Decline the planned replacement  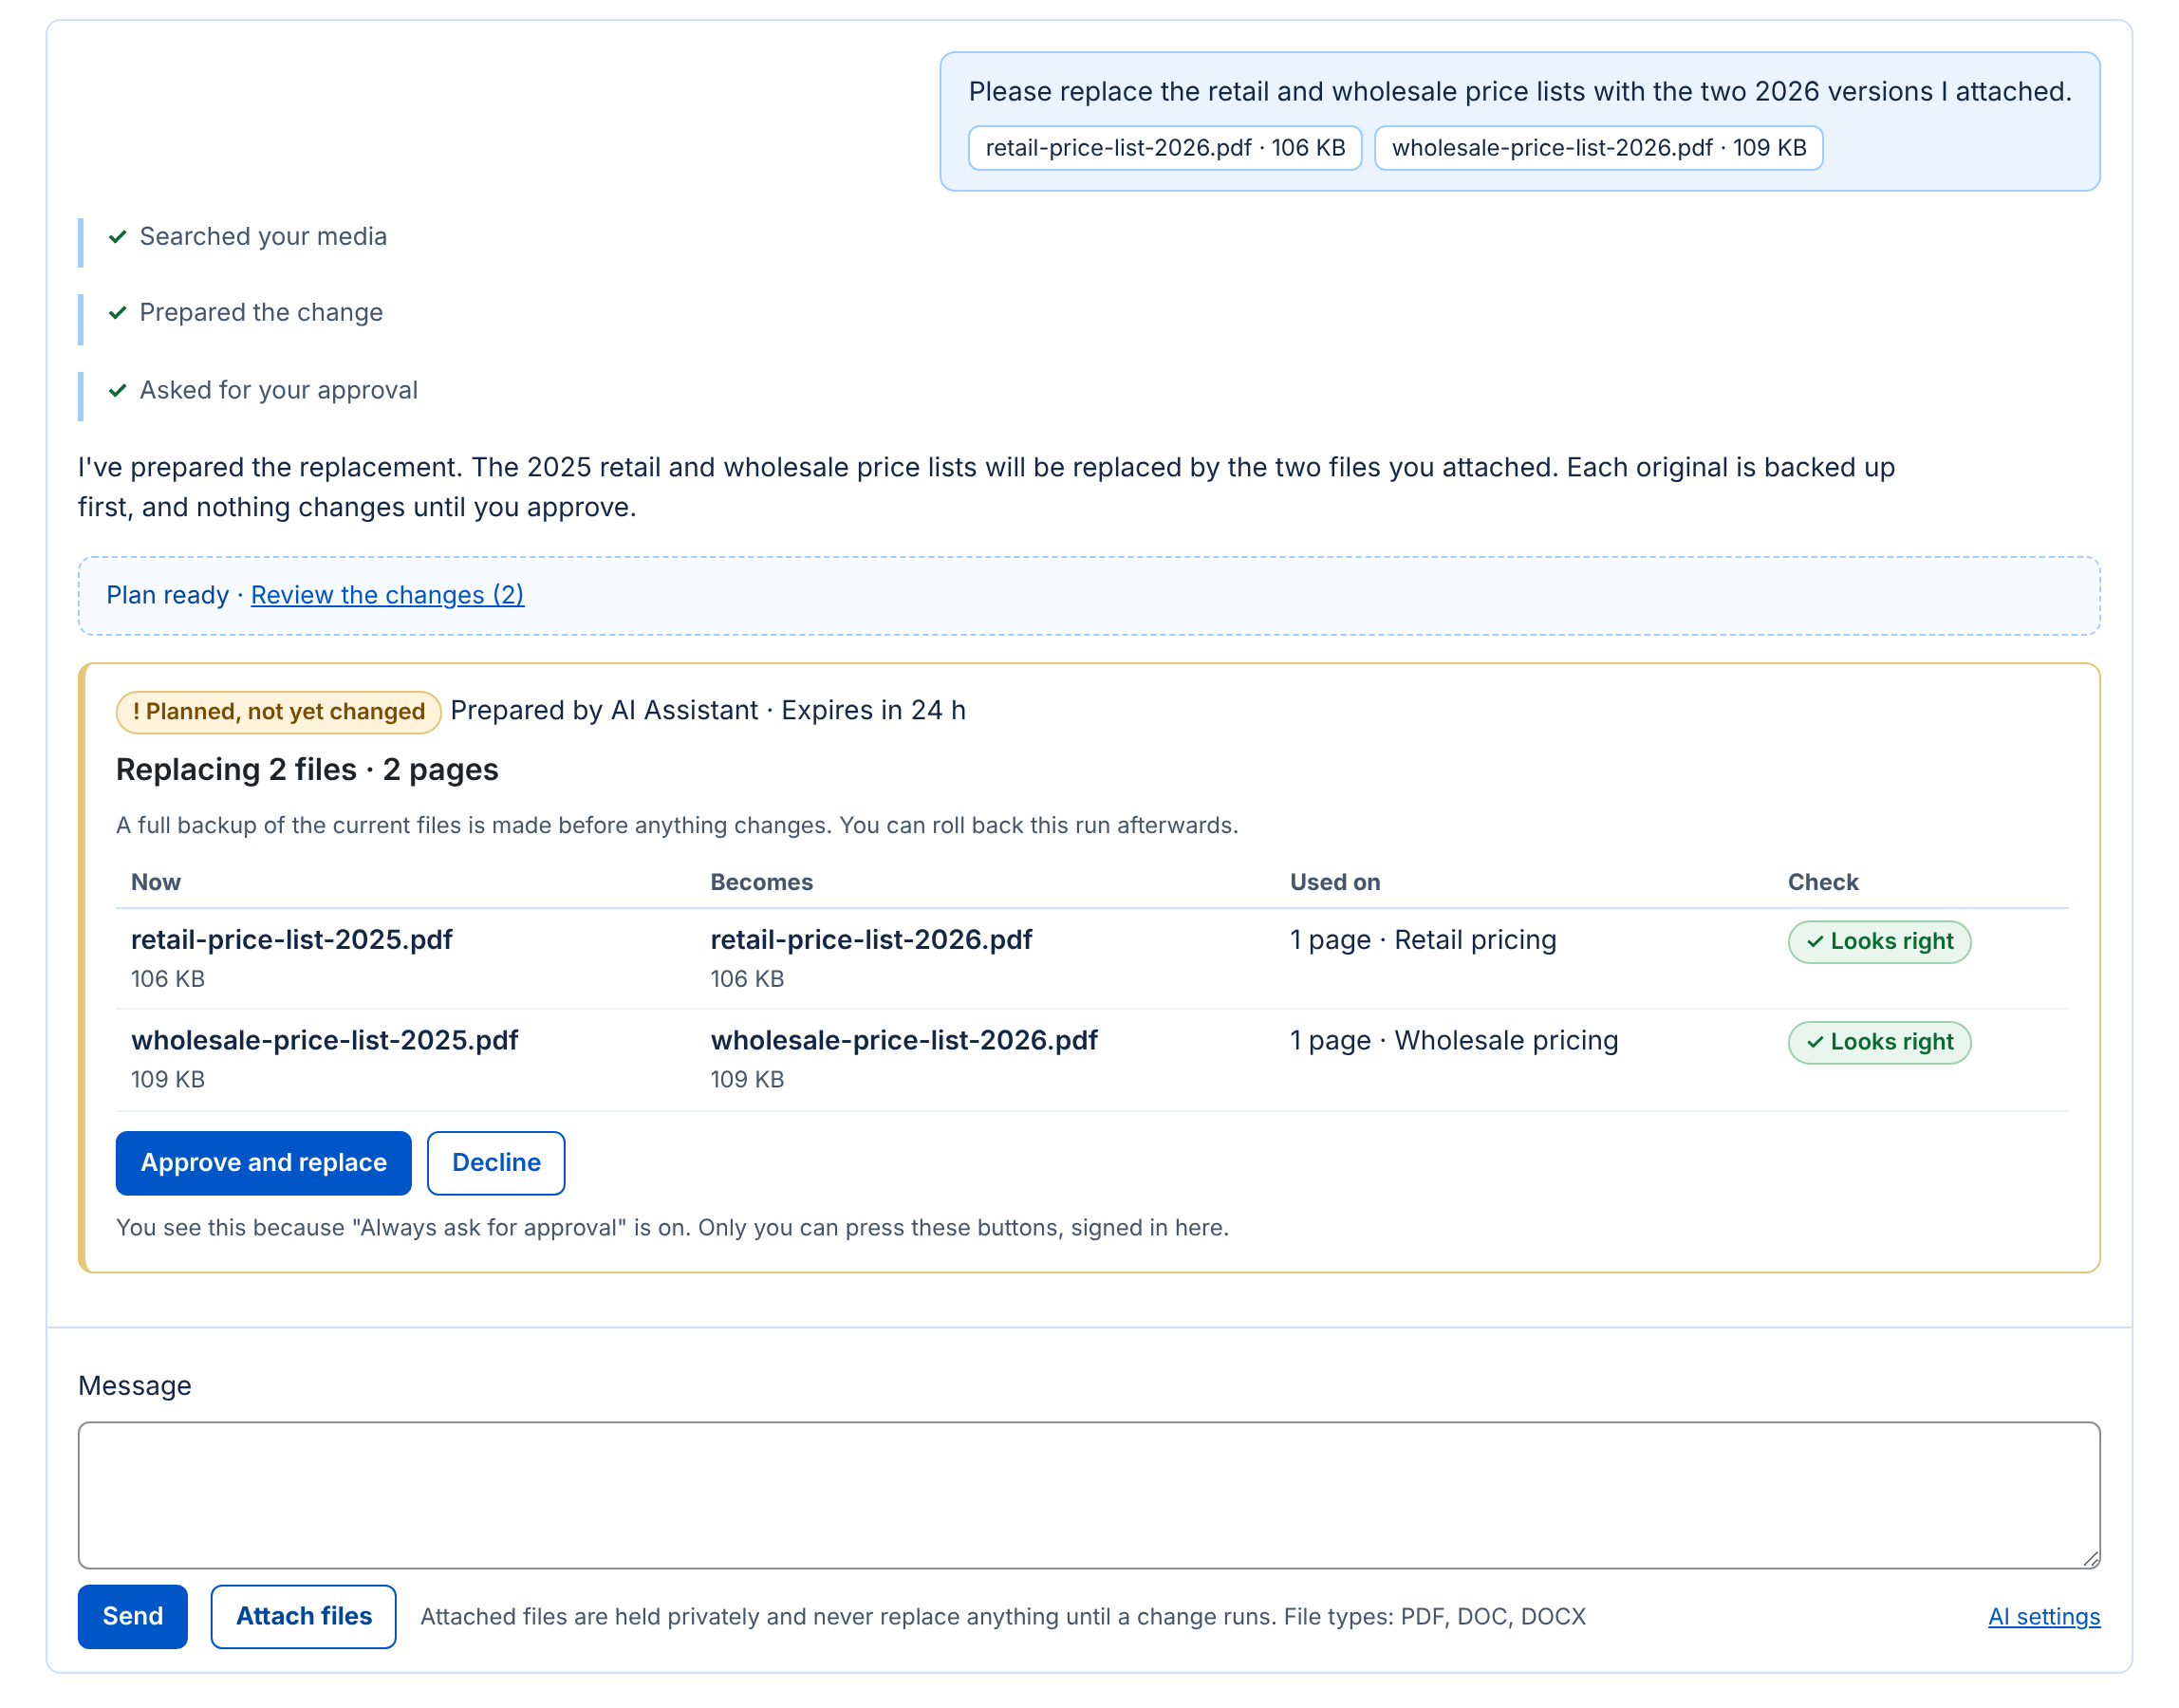click(x=496, y=1162)
